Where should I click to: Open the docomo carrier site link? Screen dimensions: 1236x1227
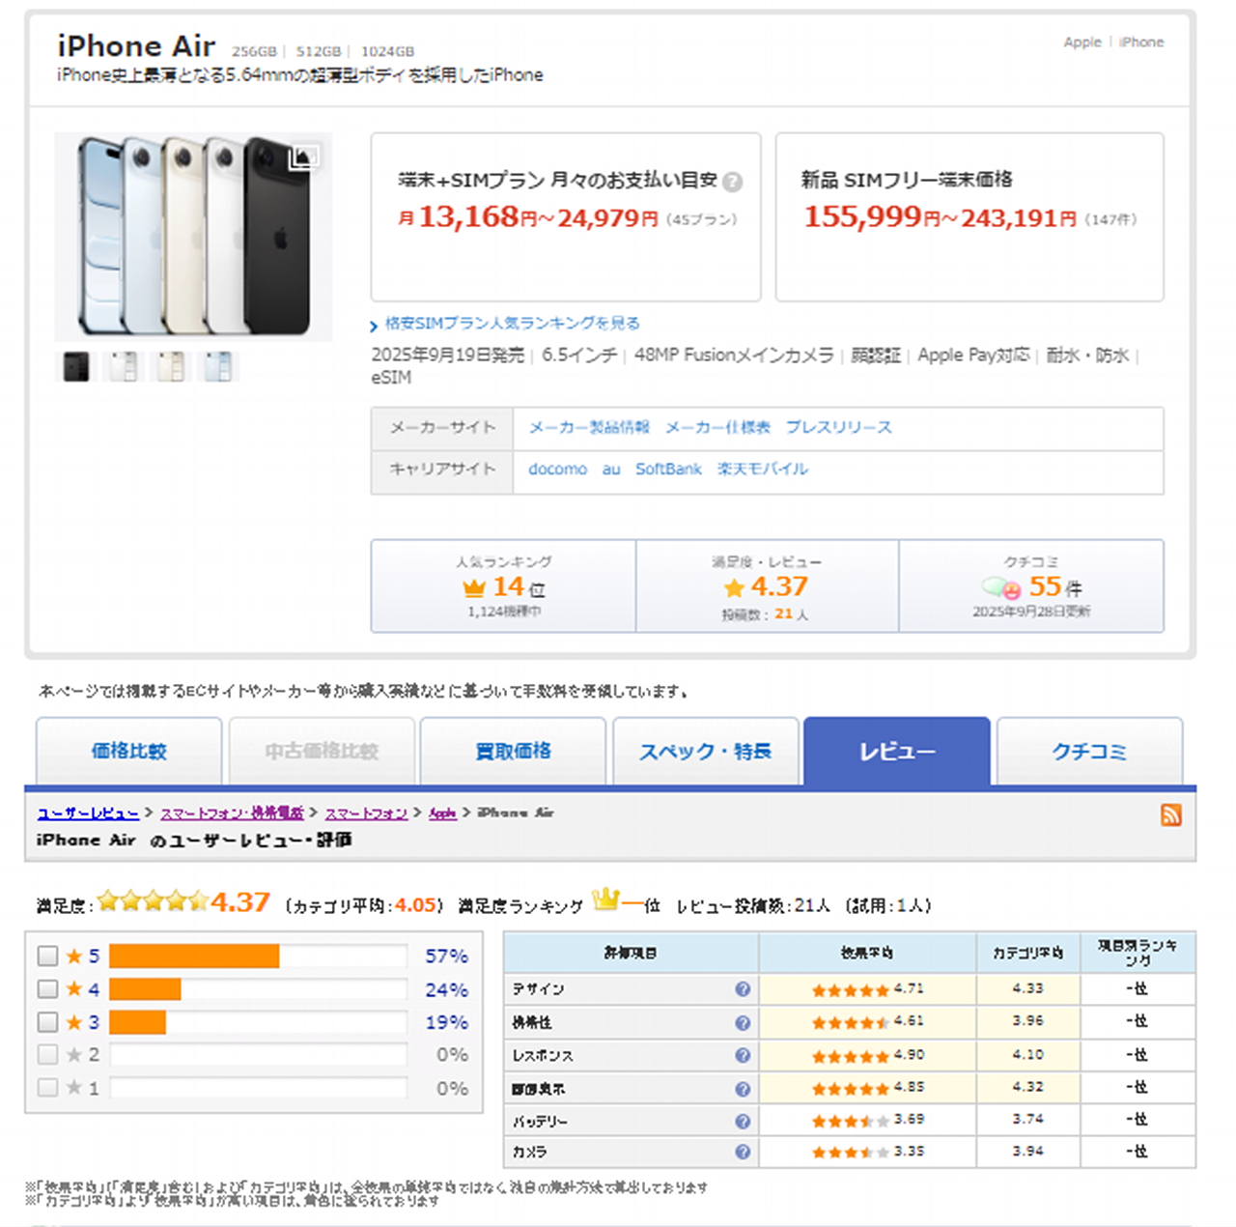click(x=557, y=469)
